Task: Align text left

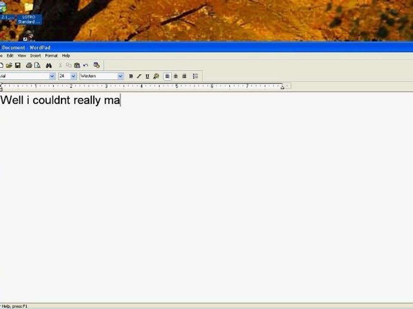Action: 167,76
